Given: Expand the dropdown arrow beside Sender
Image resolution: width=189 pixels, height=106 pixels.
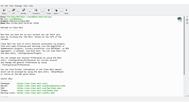Looking at the screenshot, I should 29,12.
